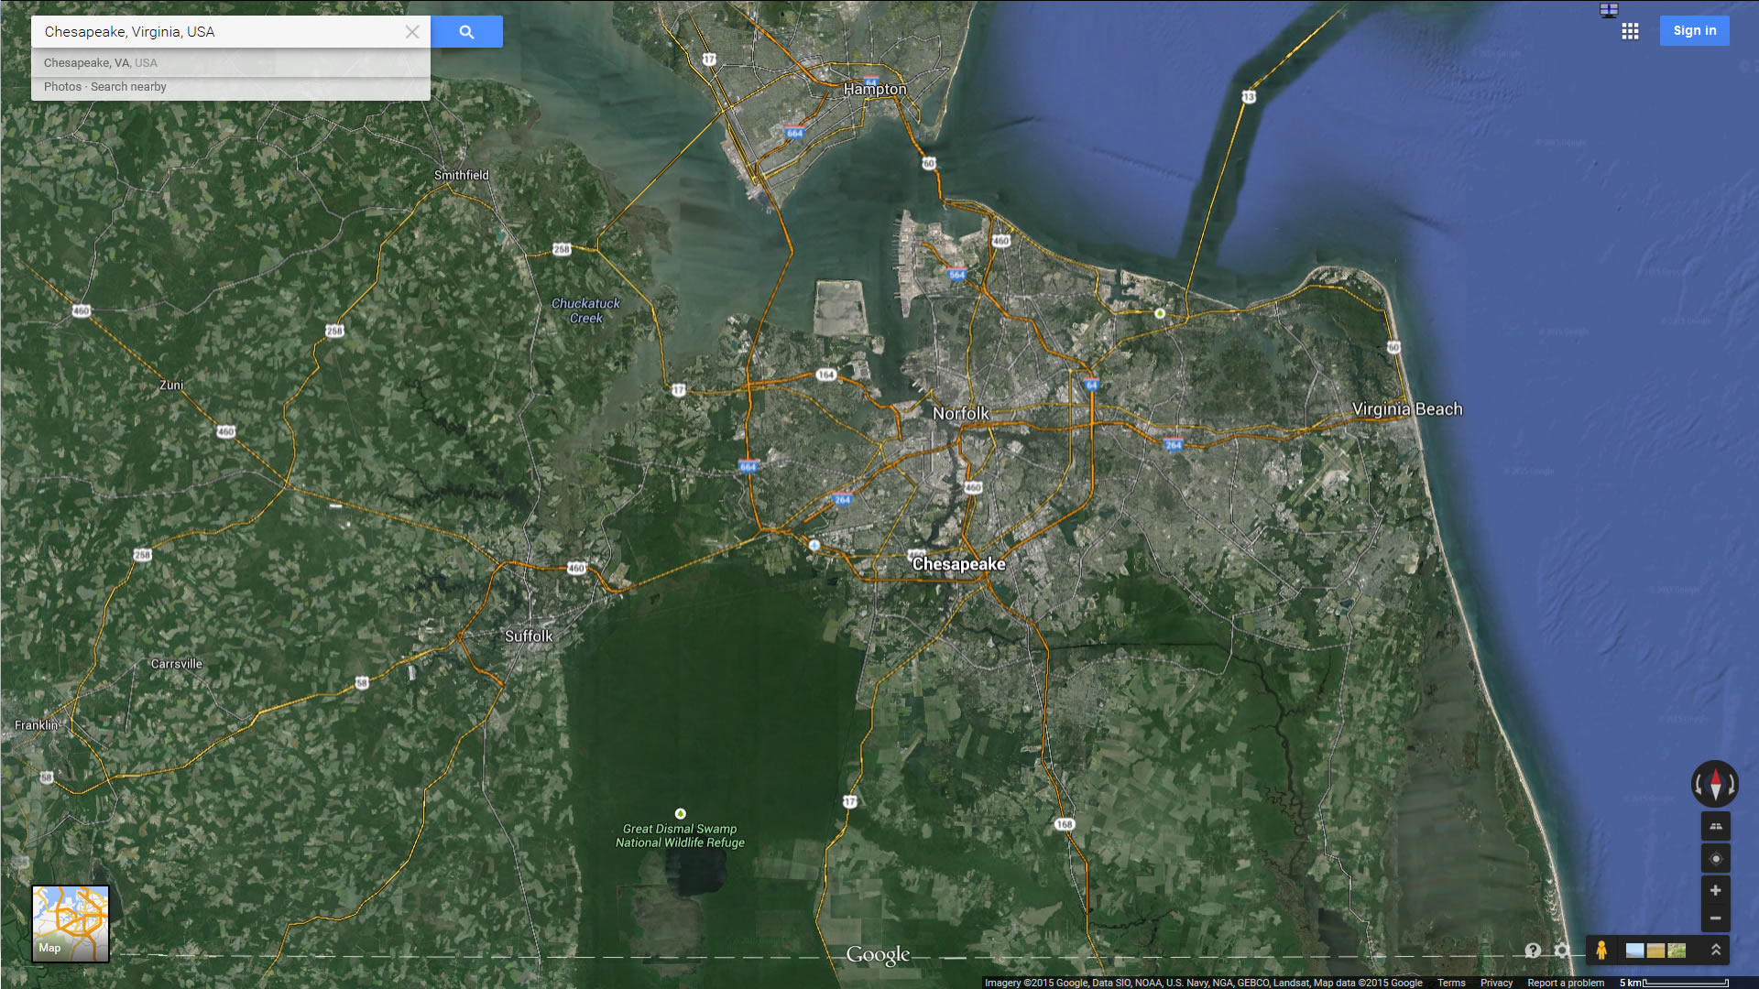Click the Sign in button

tap(1694, 30)
